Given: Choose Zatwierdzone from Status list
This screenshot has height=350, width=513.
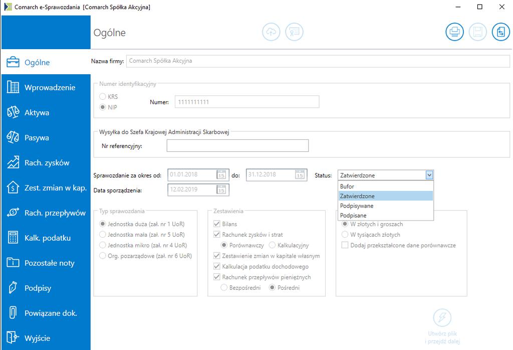Looking at the screenshot, I should [x=386, y=196].
